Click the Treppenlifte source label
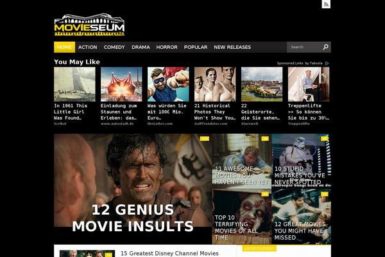This screenshot has width=385, height=257. pos(299,124)
